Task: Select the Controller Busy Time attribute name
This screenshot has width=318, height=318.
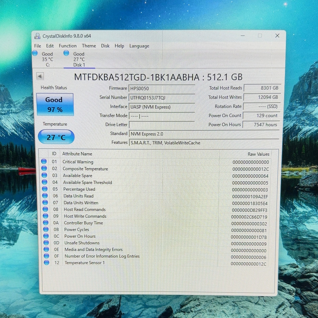Action: coord(83,223)
